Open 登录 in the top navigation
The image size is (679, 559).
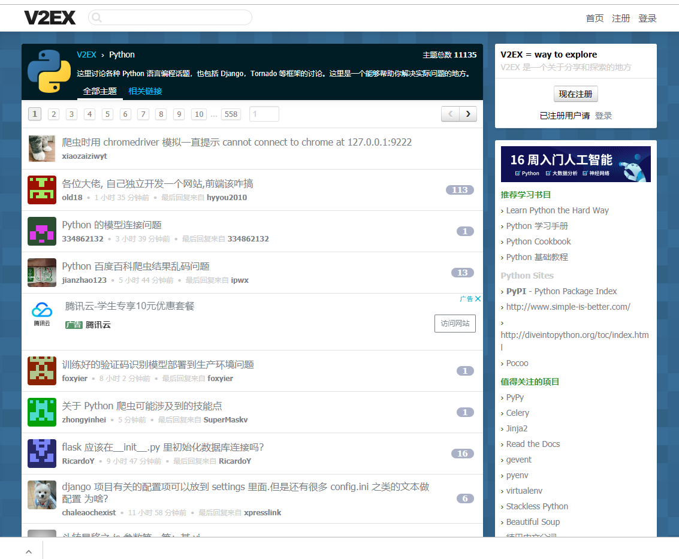tap(647, 18)
